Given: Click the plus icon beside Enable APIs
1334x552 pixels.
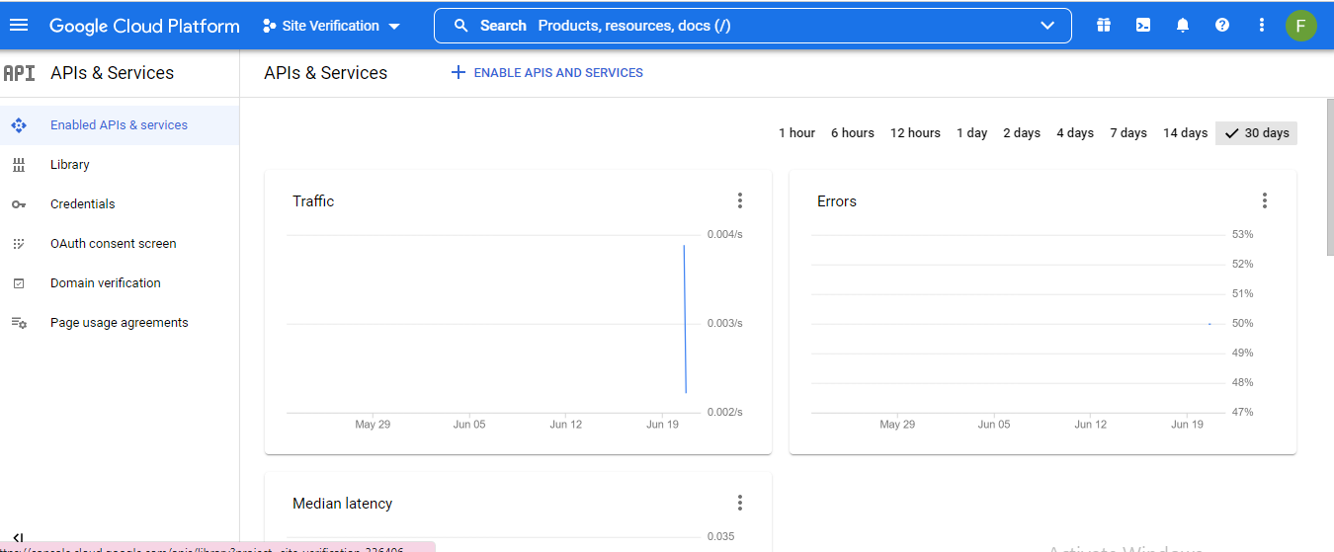Looking at the screenshot, I should click(458, 73).
